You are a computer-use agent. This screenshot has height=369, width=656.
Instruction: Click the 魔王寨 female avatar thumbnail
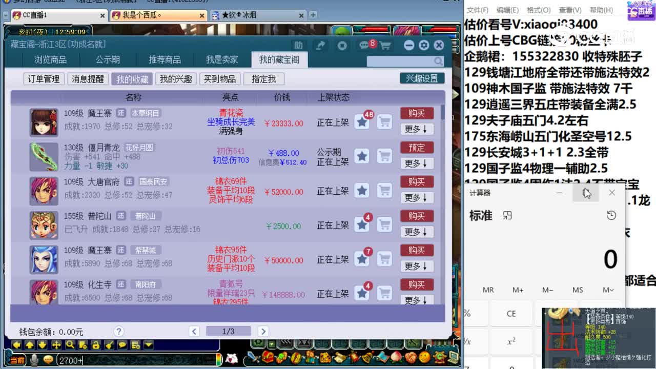[x=44, y=122]
